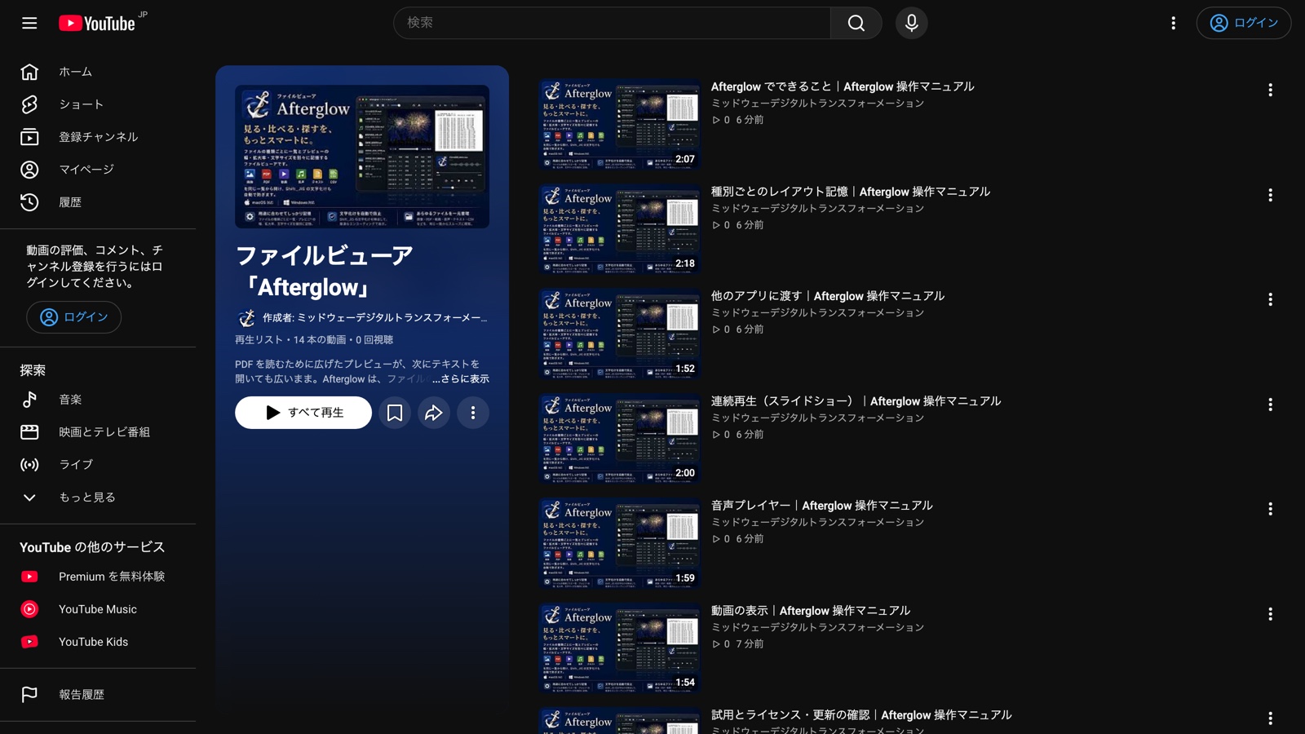Viewport: 1305px width, 734px height.
Task: Expand もっと見る in the sidebar
Action: (x=98, y=497)
